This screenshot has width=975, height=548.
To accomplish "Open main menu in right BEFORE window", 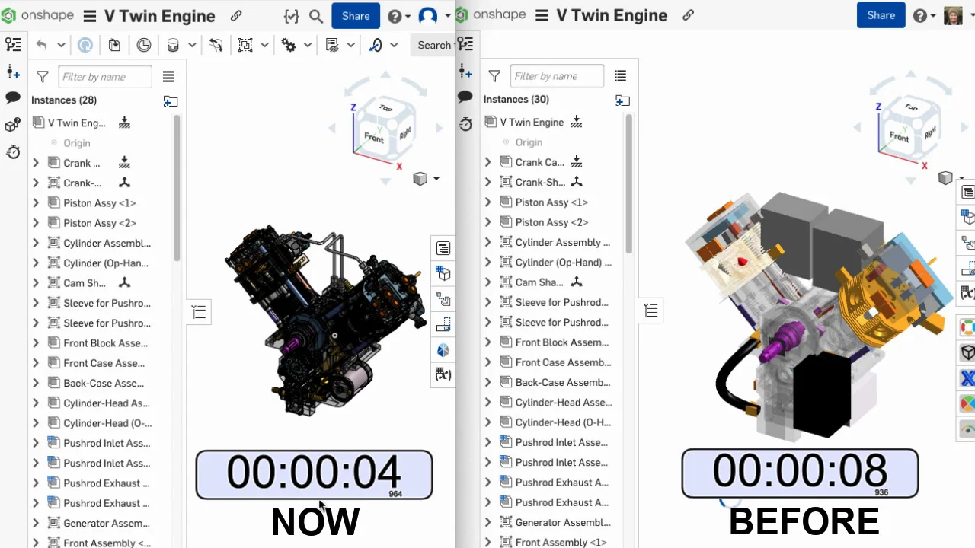I will [542, 15].
